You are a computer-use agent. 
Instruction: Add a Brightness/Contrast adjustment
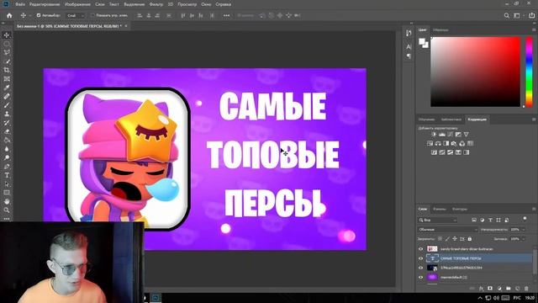[x=434, y=135]
